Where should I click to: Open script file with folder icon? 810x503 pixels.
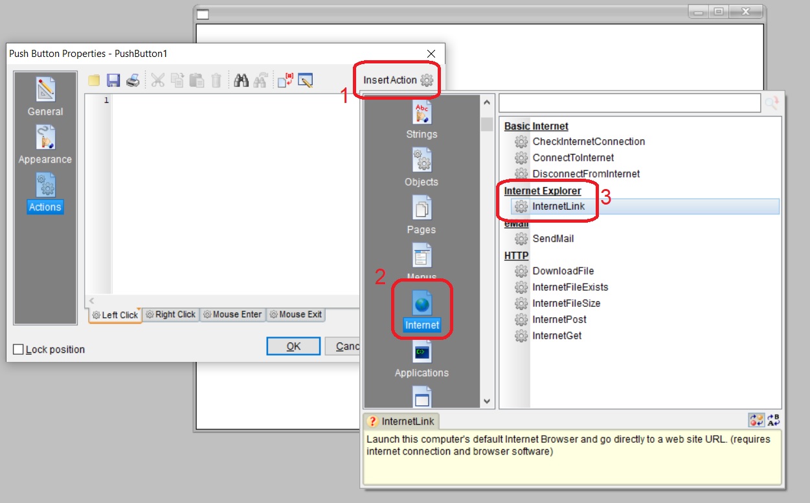tap(95, 80)
